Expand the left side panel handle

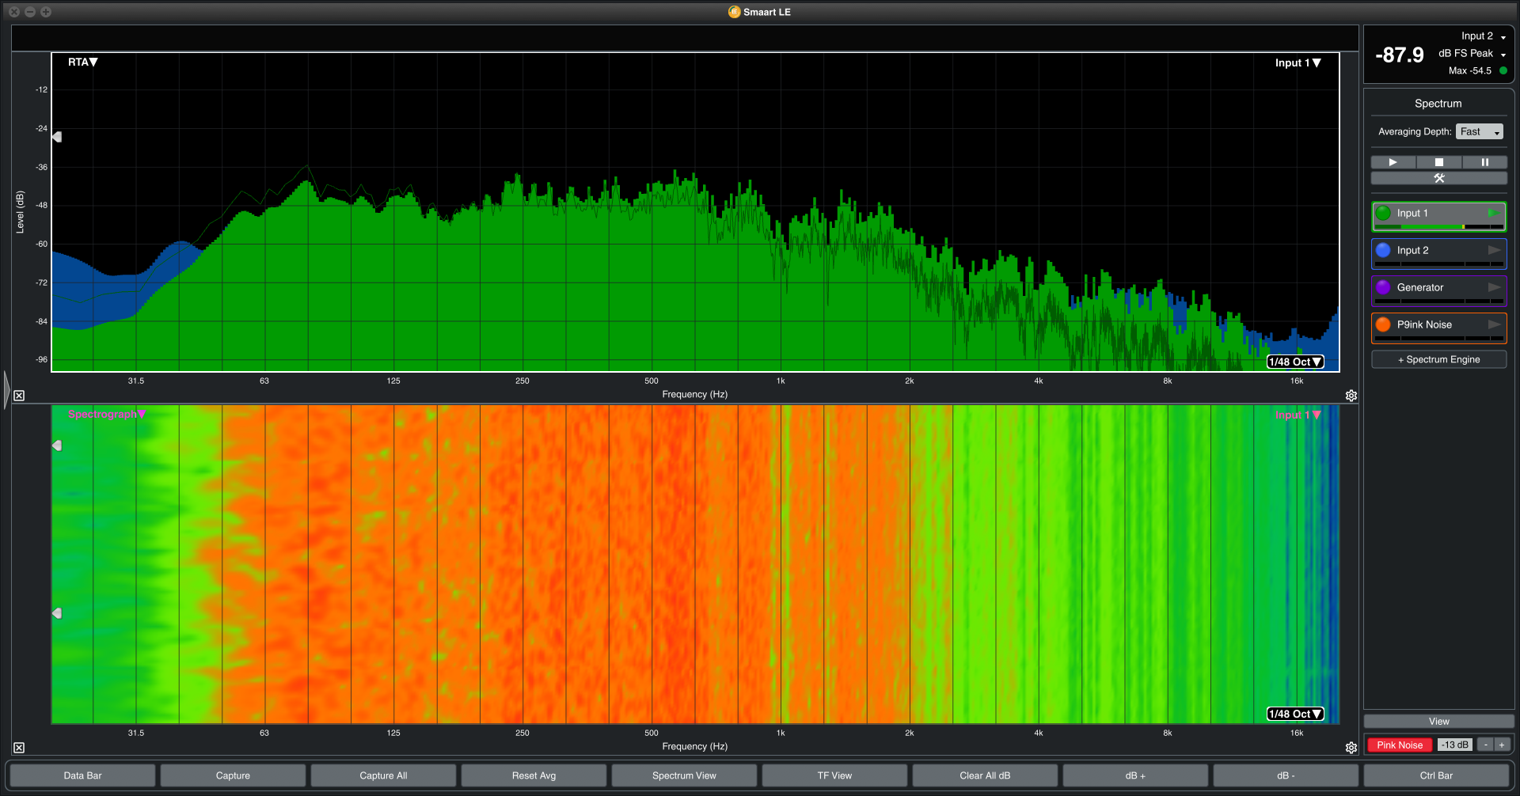[x=6, y=389]
